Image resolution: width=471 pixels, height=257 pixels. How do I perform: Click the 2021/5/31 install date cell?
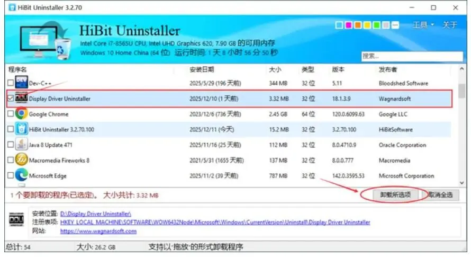[216, 161]
